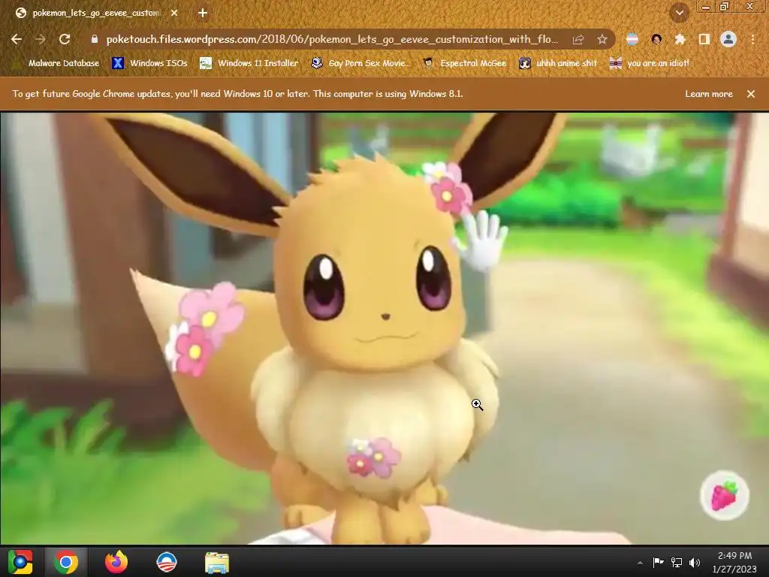Open a new tab with plus button
Screen dimensions: 769x577
(x=203, y=14)
